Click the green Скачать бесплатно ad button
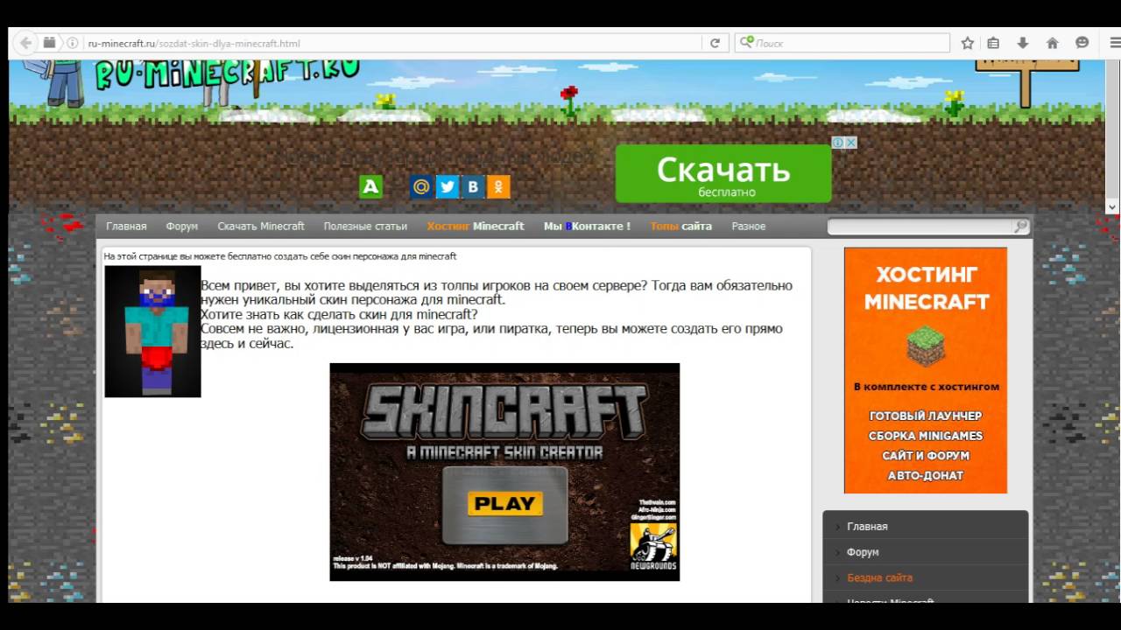 pyautogui.click(x=723, y=173)
